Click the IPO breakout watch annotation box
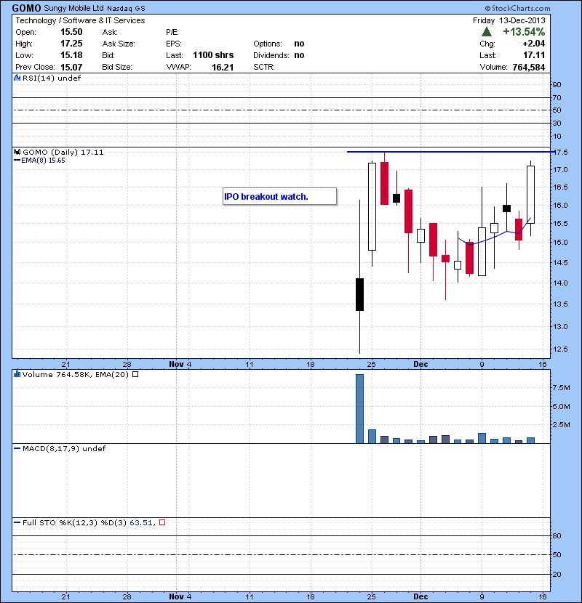 [x=279, y=196]
